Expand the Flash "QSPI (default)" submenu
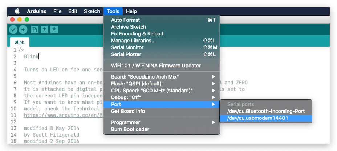This screenshot has width=337, height=151. [162, 84]
